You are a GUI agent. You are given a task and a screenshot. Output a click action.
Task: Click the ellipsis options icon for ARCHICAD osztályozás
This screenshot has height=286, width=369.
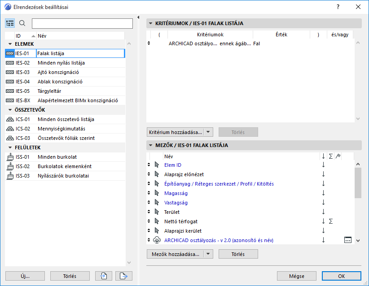[x=348, y=240]
